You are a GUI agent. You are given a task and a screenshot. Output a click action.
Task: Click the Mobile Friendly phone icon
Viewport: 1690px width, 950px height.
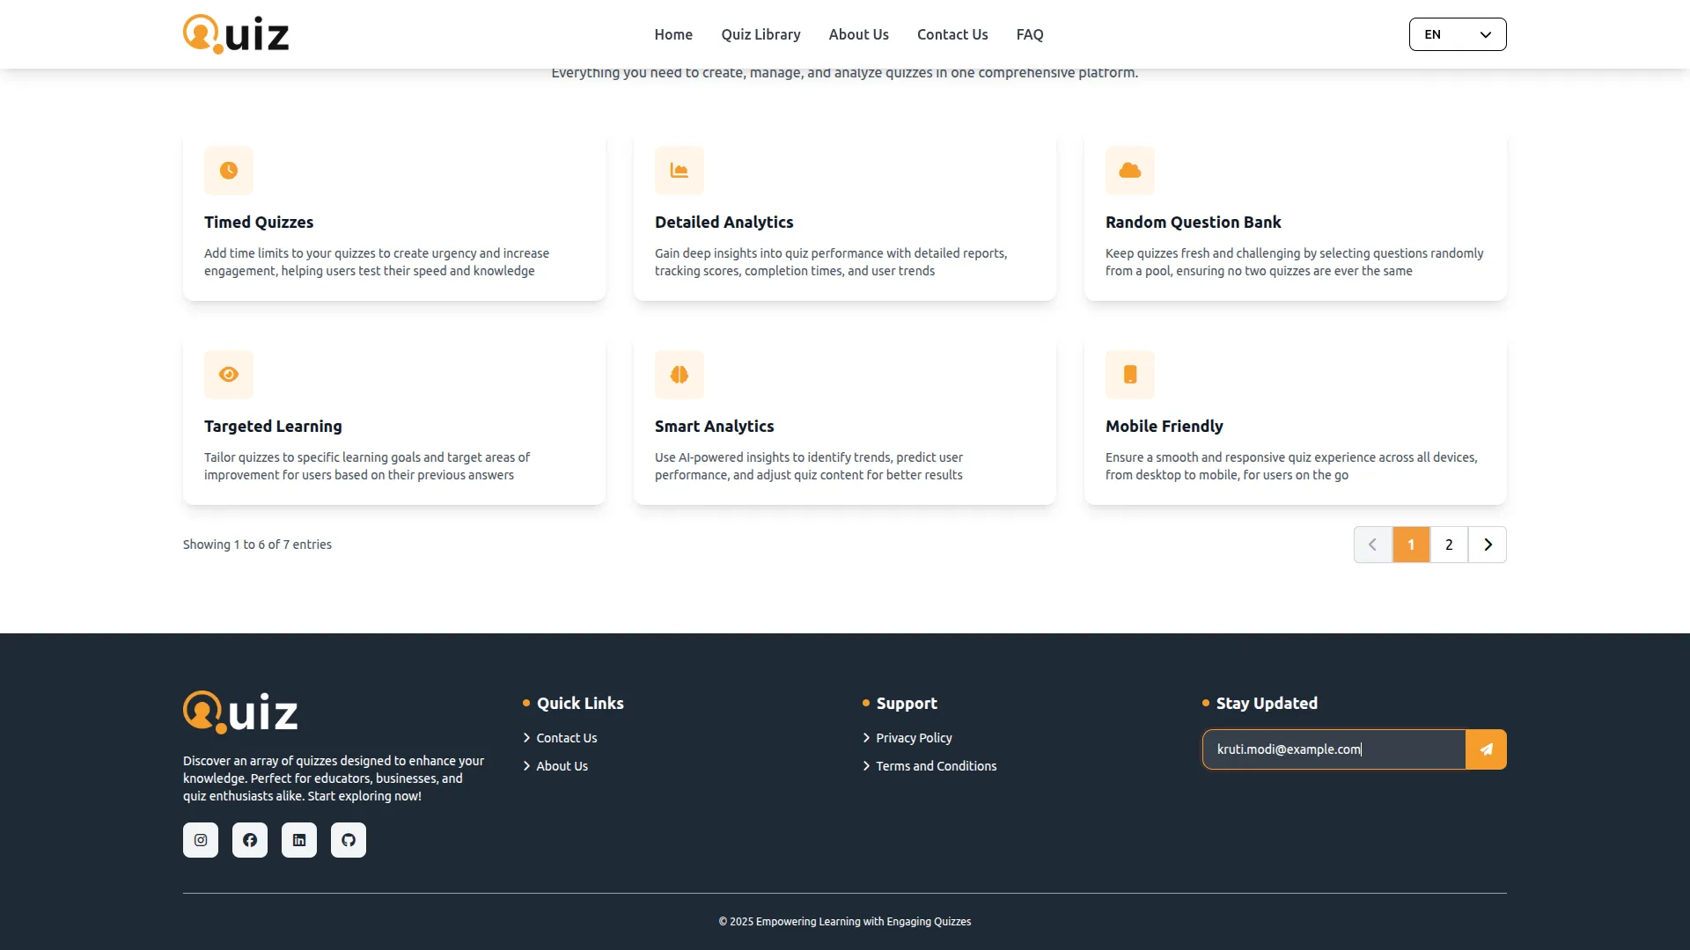(x=1130, y=375)
